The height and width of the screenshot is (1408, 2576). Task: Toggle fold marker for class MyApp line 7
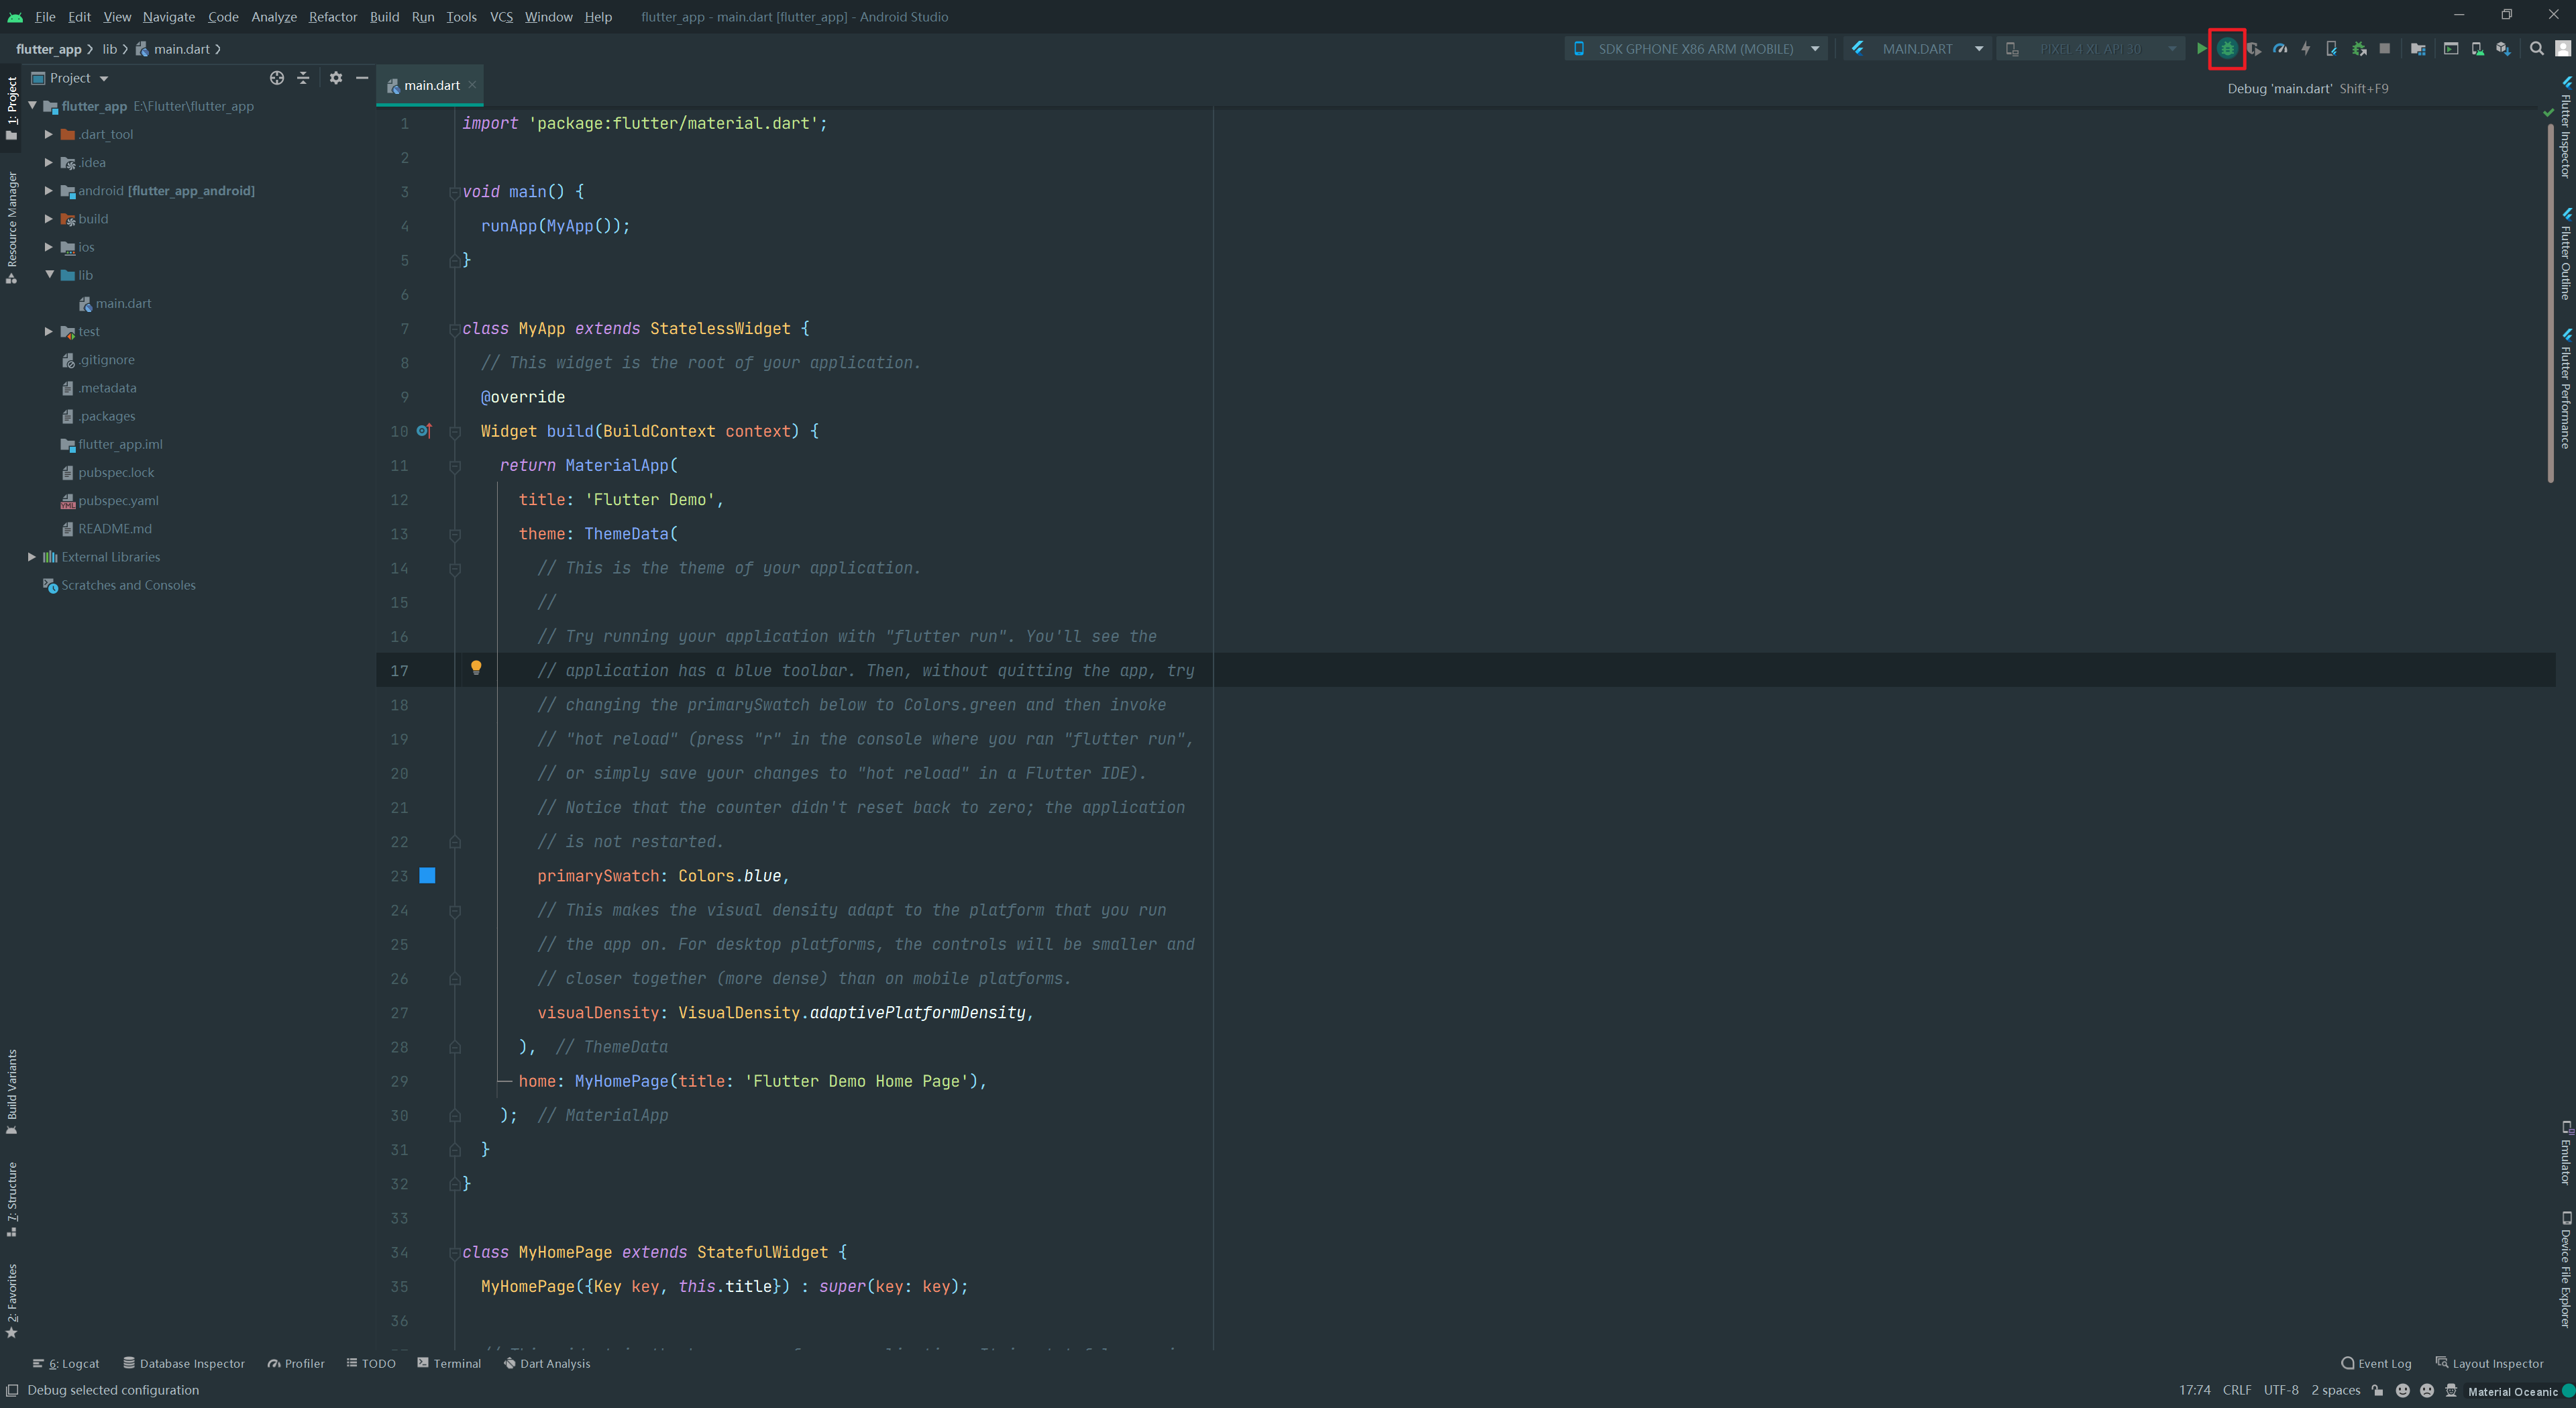point(454,329)
